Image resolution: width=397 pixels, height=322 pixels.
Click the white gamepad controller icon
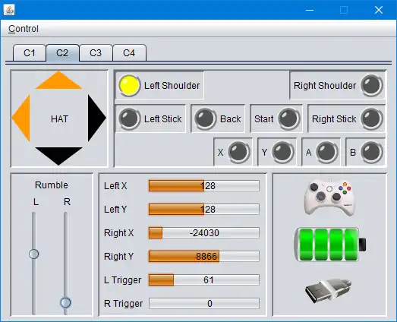(329, 197)
